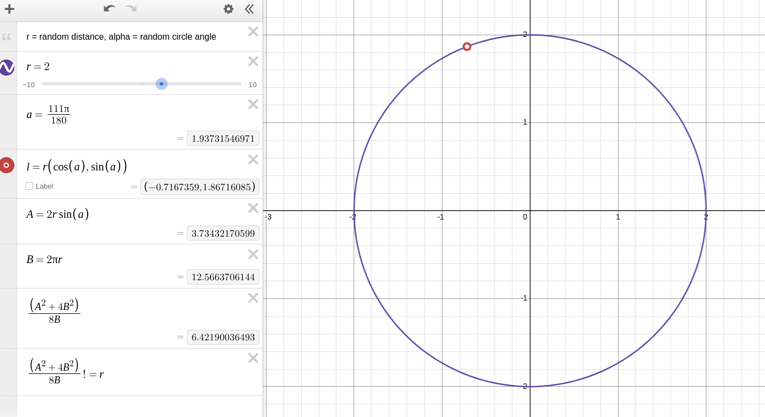Enable the Label checkbox for point l

click(x=29, y=186)
